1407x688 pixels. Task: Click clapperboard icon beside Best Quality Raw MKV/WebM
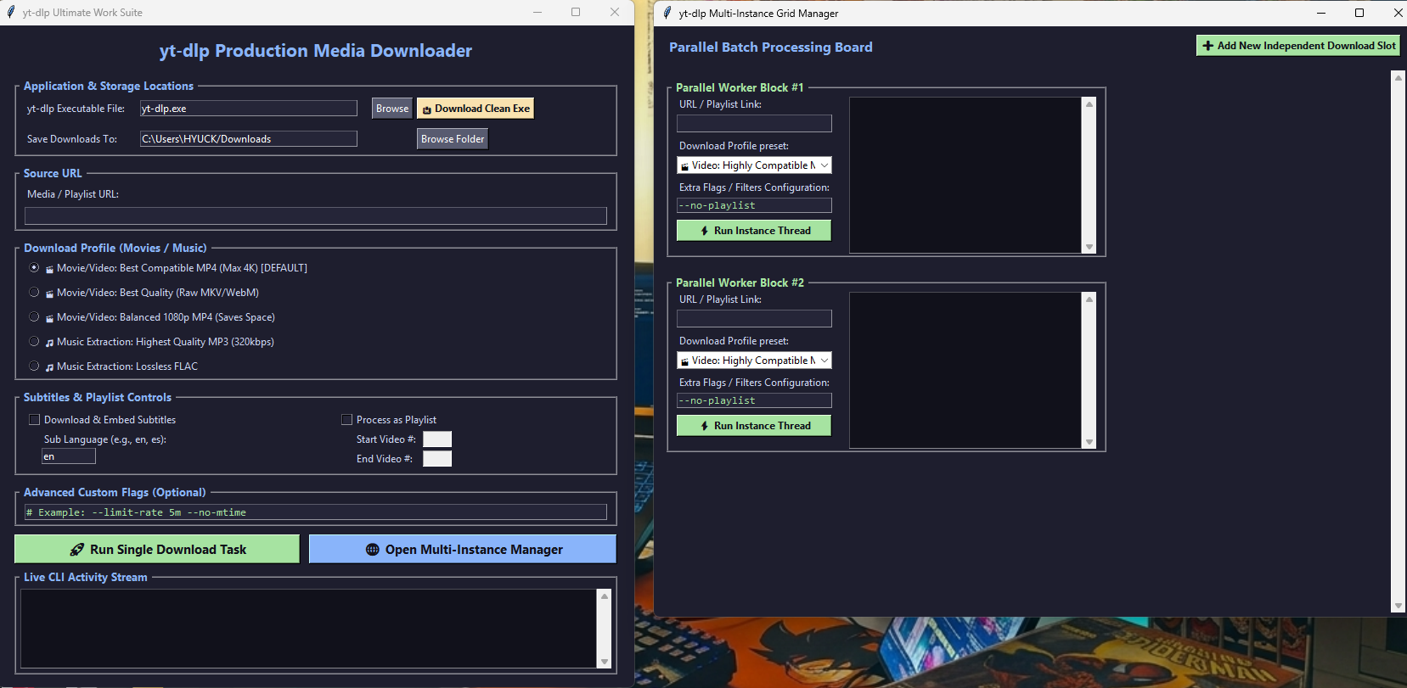[49, 294]
